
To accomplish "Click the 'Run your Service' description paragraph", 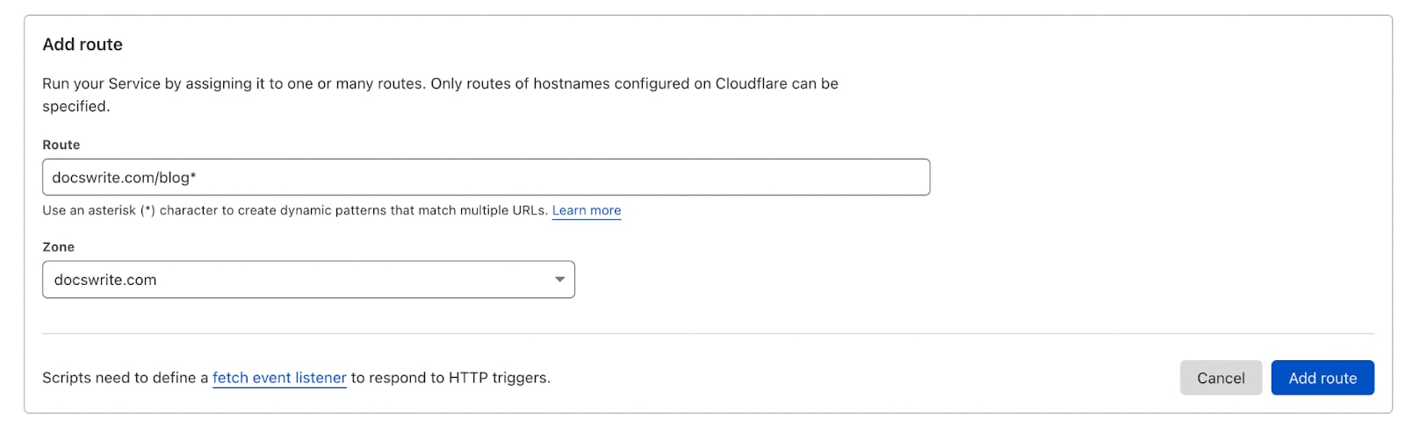I will pyautogui.click(x=440, y=95).
